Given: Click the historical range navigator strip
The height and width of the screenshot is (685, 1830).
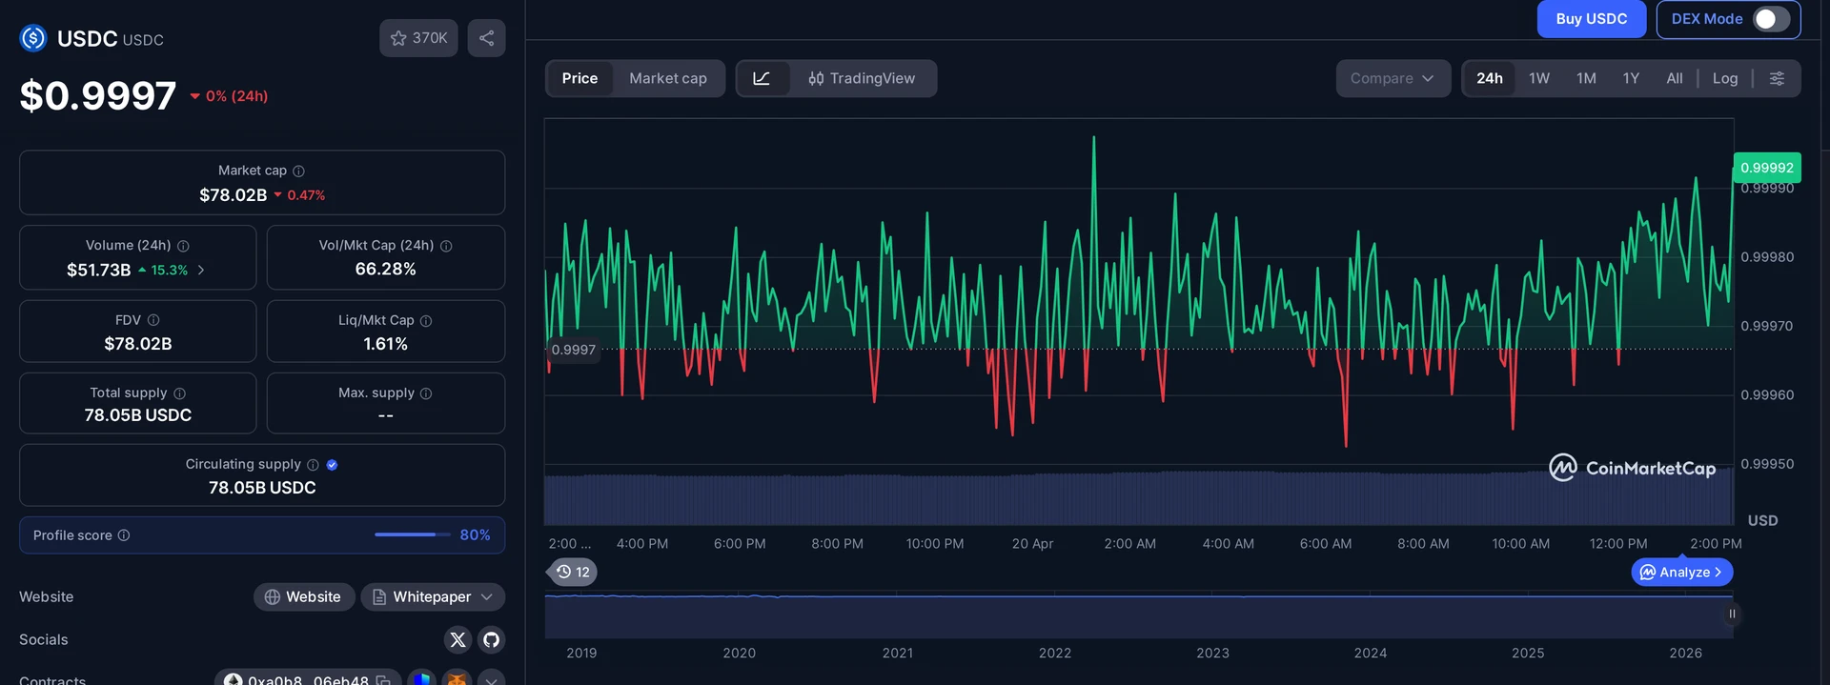Looking at the screenshot, I should tap(1138, 615).
